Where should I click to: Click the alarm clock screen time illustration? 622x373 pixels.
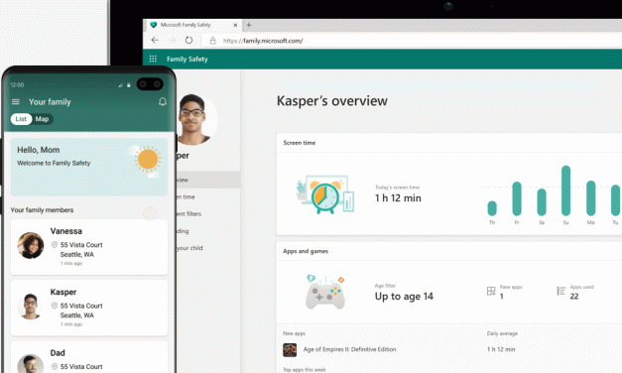tap(324, 194)
